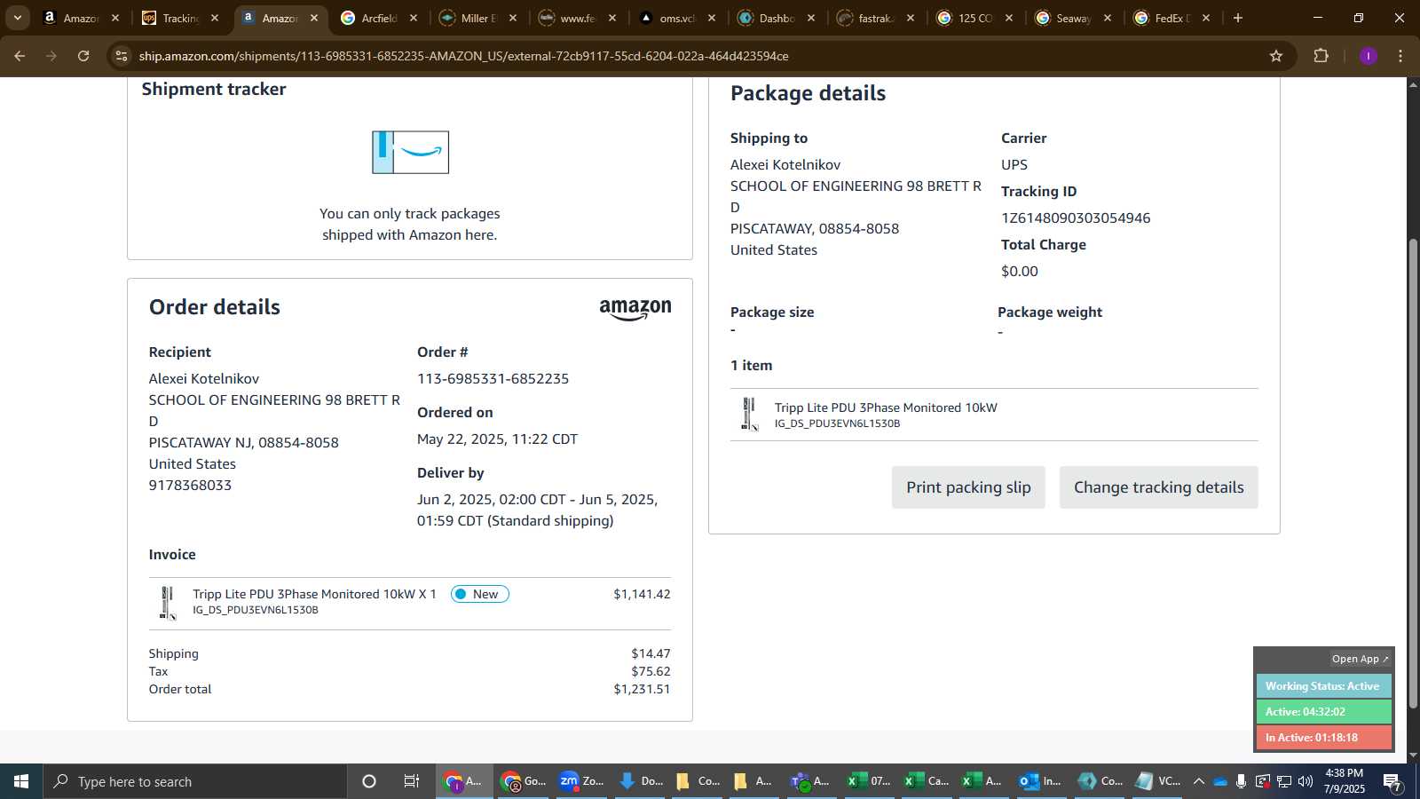Open the Excel window labeled Ca

tap(926, 781)
